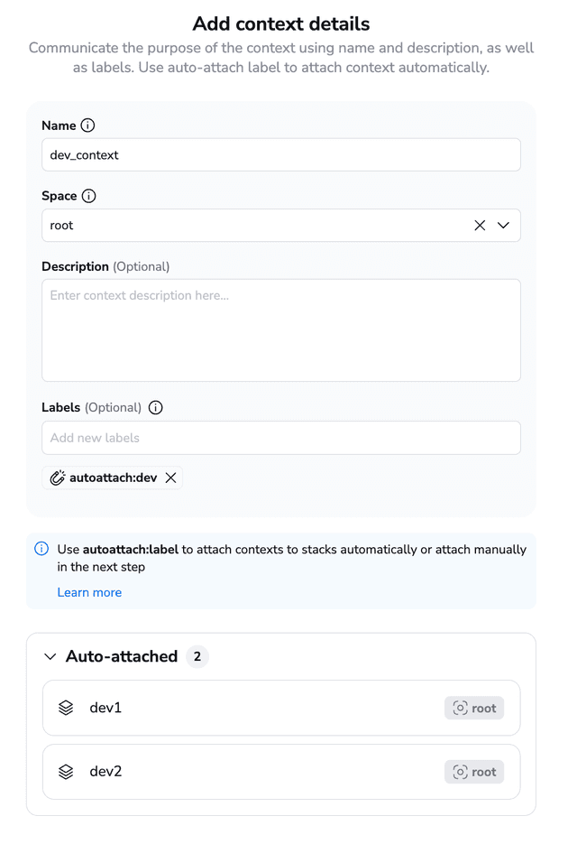Click the info icon beside Labels (Optional)
This screenshot has height=844, width=577.
[155, 407]
